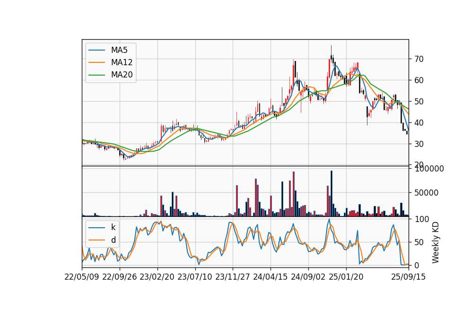This screenshot has height=326, width=454.
Task: Click the 22/05/09 date label
Action: click(x=82, y=277)
